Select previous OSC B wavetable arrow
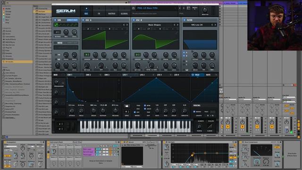Screen dimensions: 302x170 tap(175, 25)
